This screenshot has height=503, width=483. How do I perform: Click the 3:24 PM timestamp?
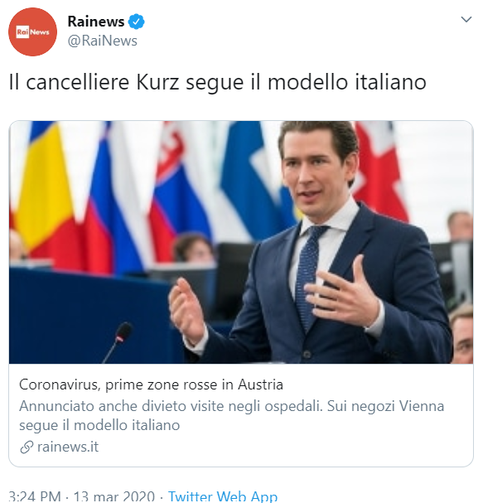[34, 496]
